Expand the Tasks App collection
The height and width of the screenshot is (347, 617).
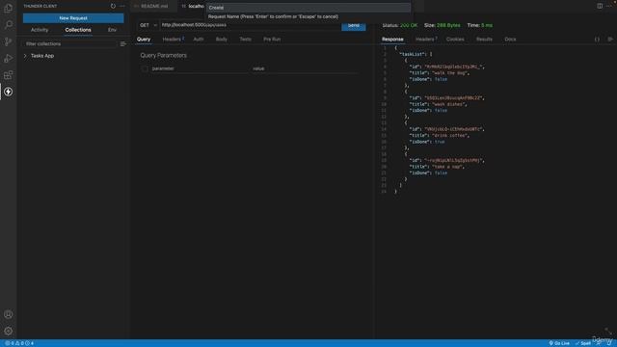(x=42, y=56)
